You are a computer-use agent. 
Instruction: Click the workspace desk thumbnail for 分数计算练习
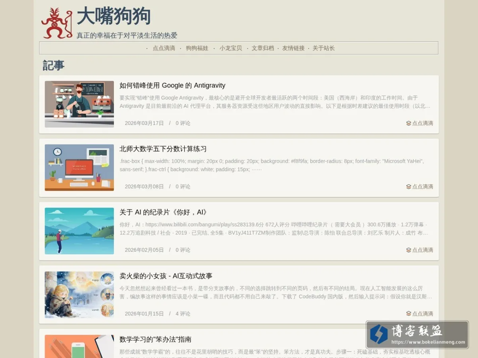[79, 167]
